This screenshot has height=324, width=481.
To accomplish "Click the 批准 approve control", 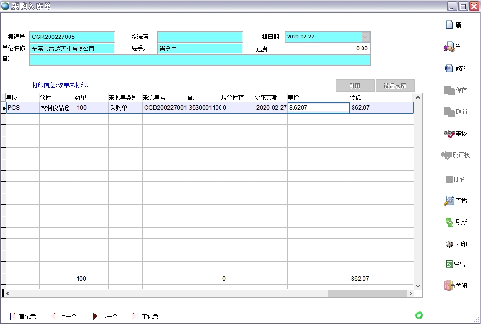I will click(456, 179).
